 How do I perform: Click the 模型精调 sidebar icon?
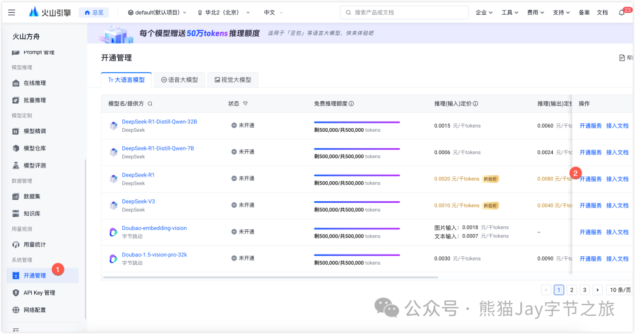tap(16, 131)
